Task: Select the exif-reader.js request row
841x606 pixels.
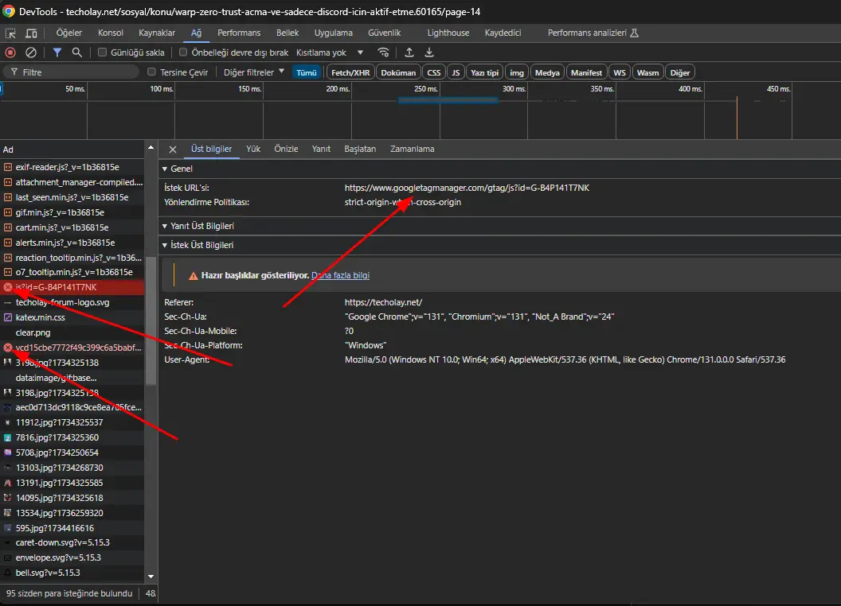Action: 72,167
